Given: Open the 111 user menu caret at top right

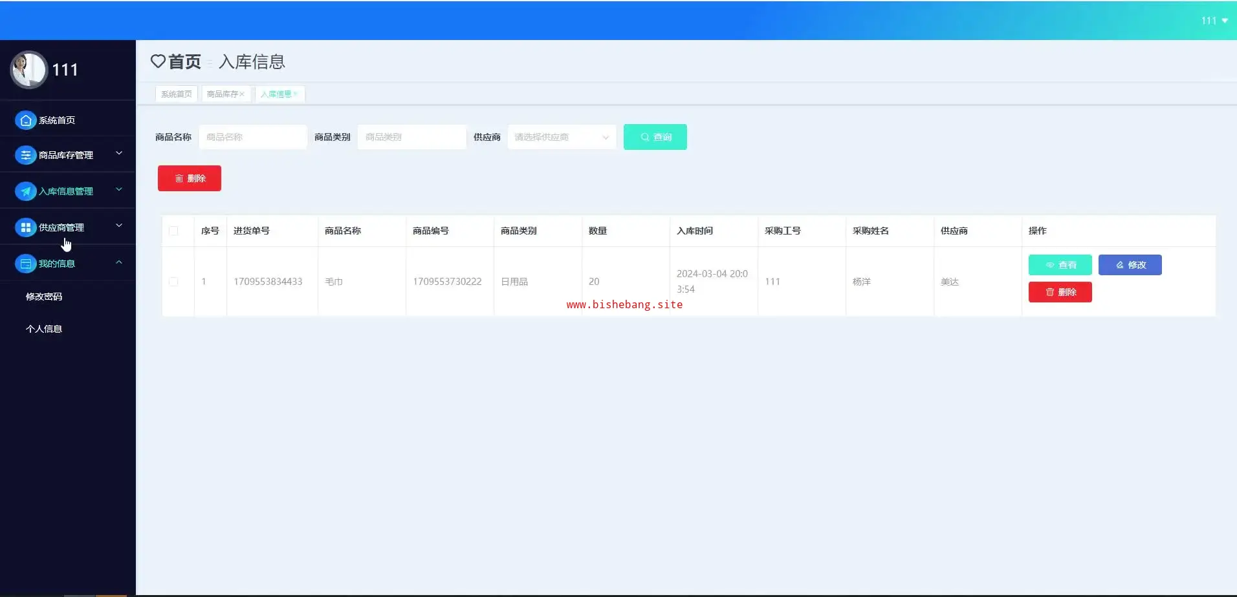Looking at the screenshot, I should (1225, 21).
